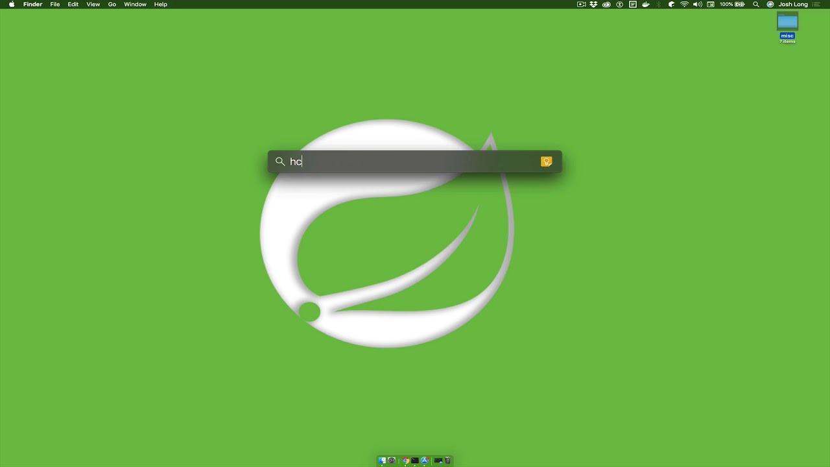Open Notification Center from the menu bar
The height and width of the screenshot is (467, 830).
[816, 5]
